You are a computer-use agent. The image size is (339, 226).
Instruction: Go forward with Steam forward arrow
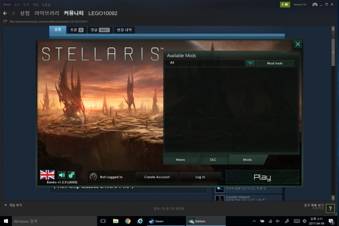click(x=13, y=14)
